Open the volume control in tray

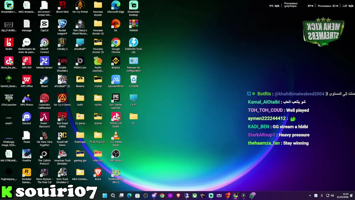[x=332, y=196]
